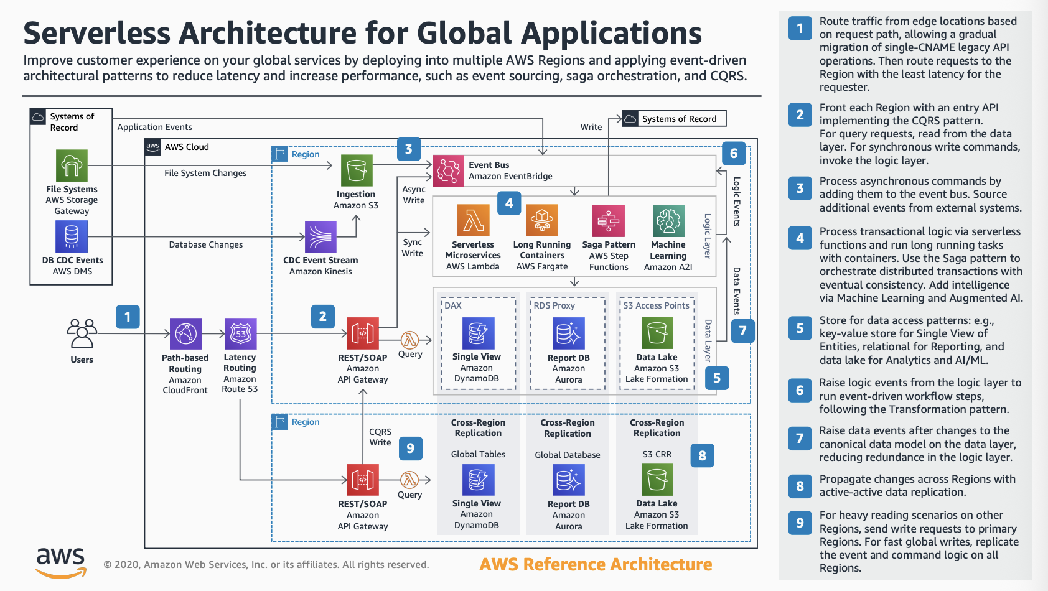The image size is (1048, 591).
Task: Click the Aurora icon inside RDS Proxy box
Action: point(569,333)
